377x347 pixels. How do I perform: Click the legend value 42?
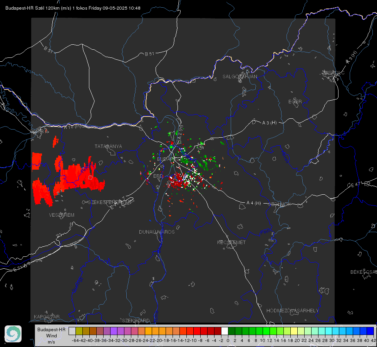pos(374,340)
